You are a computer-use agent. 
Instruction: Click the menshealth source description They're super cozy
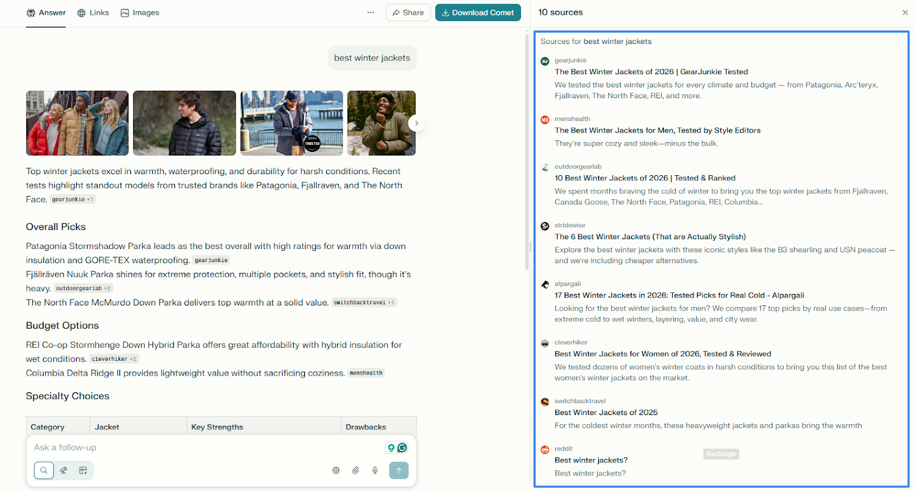click(636, 144)
